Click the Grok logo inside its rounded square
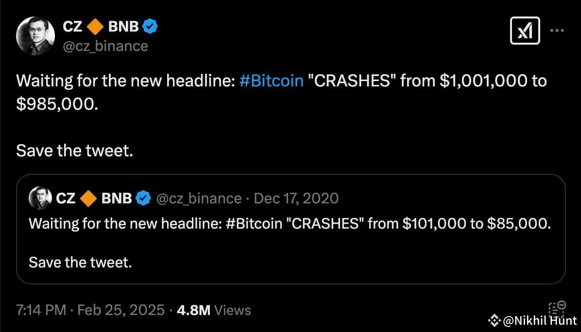581x332 pixels. [x=524, y=30]
